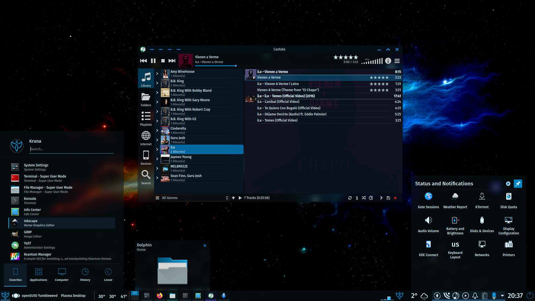Skip to the next track in Cantata
Image resolution: width=535 pixels, height=301 pixels.
click(172, 61)
